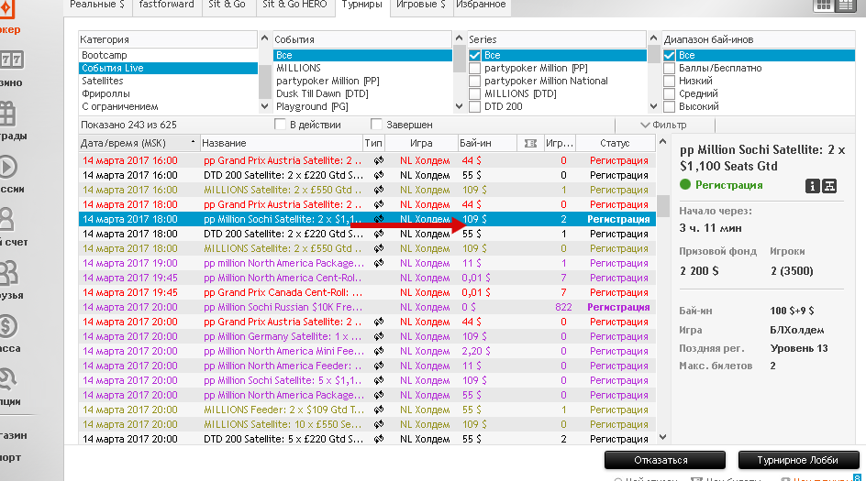Click type icon for North America Mini Feeder row
The width and height of the screenshot is (866, 481).
379,352
